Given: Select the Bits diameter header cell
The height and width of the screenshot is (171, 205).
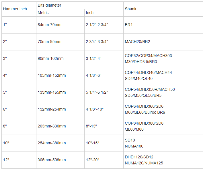Looking at the screenshot, I should (x=80, y=5).
